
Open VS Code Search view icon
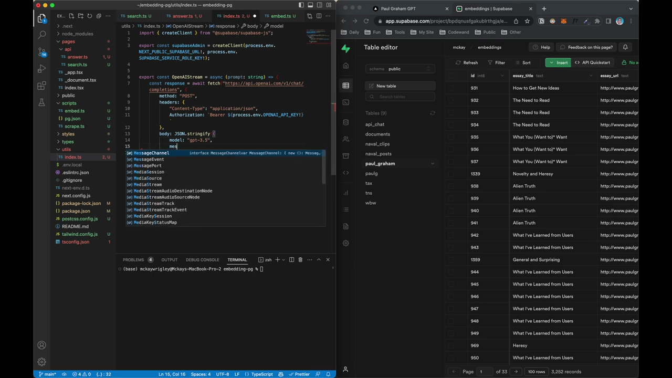click(41, 35)
